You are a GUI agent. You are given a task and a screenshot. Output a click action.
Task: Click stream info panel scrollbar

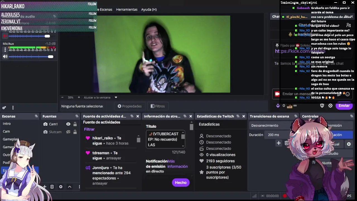(x=191, y=127)
